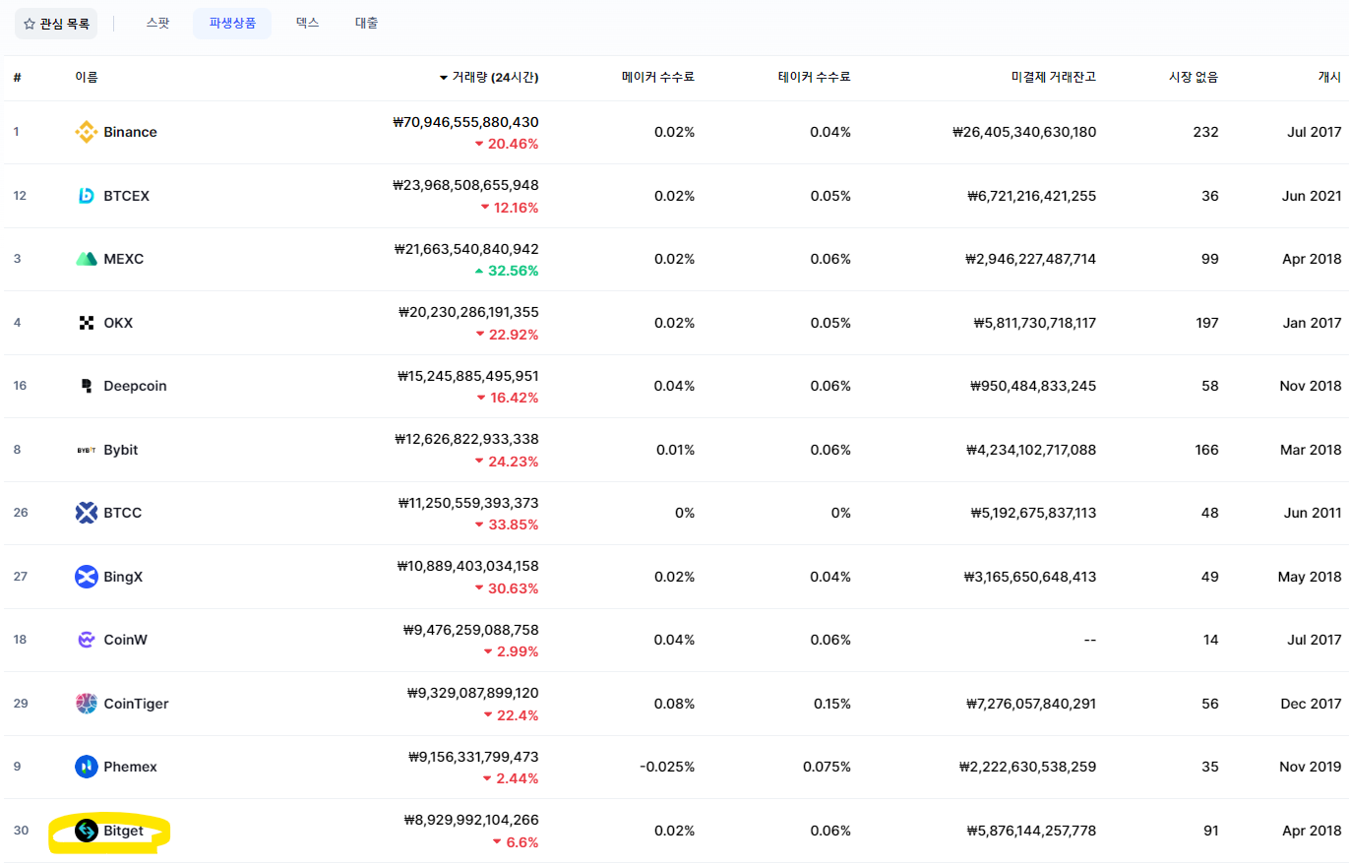The width and height of the screenshot is (1349, 865).
Task: Open the Deepcoin exchange link
Action: pos(135,386)
